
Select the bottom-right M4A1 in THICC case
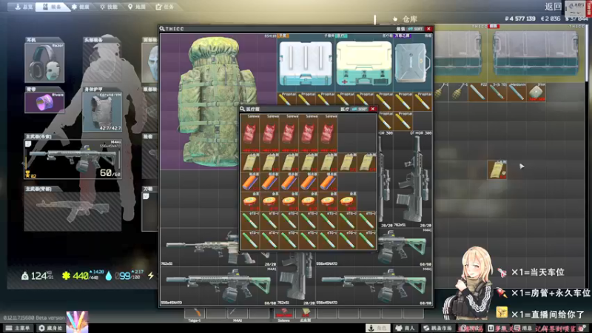point(374,286)
